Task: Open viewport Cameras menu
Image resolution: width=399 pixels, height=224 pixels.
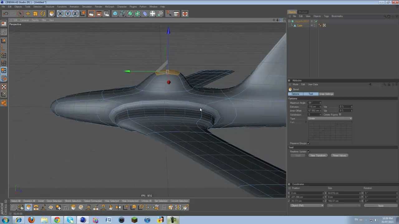Action: 24,20
